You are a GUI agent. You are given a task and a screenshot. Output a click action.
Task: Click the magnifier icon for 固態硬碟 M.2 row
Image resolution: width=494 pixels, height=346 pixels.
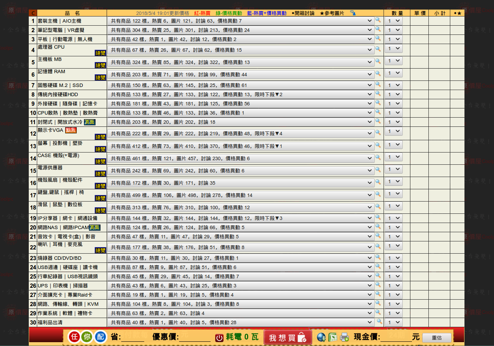pyautogui.click(x=378, y=84)
